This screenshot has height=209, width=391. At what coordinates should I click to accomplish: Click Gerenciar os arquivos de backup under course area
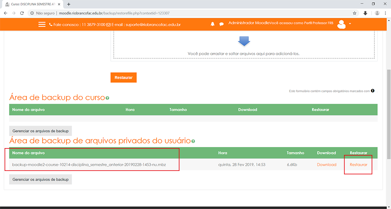(x=40, y=131)
